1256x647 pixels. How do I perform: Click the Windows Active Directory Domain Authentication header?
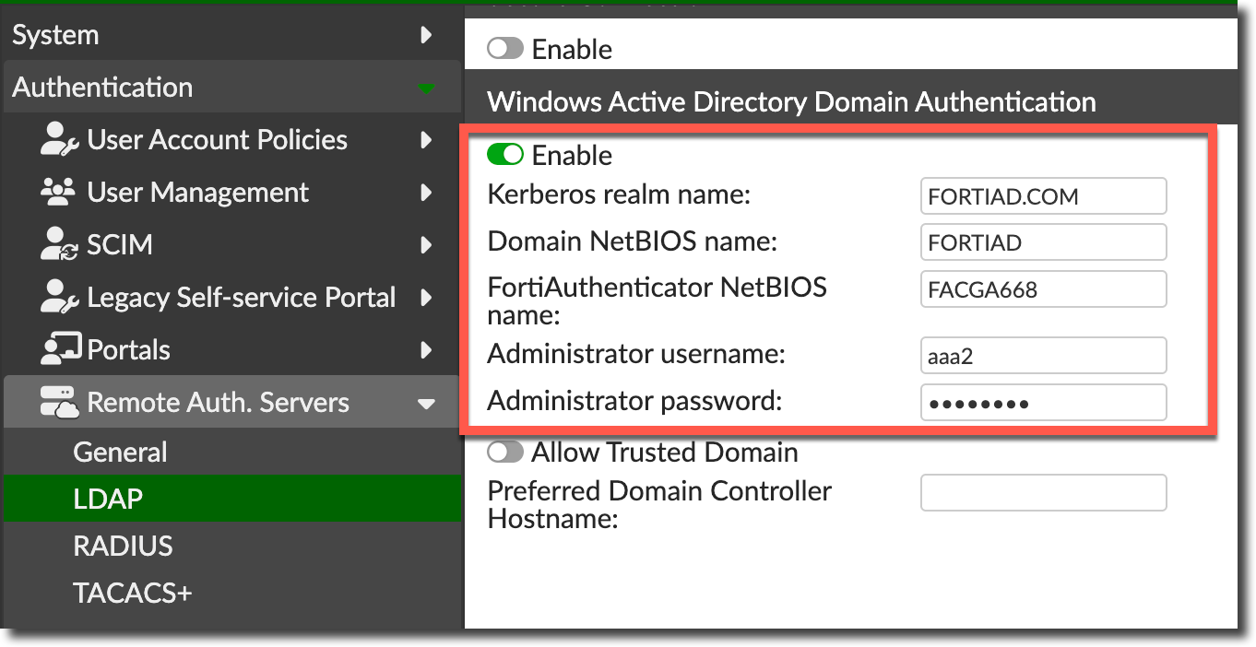tap(791, 101)
